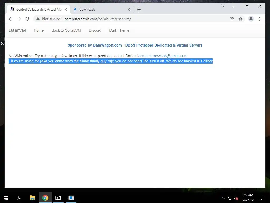Click the UserVM brand link
270x203 pixels.
[17, 30]
